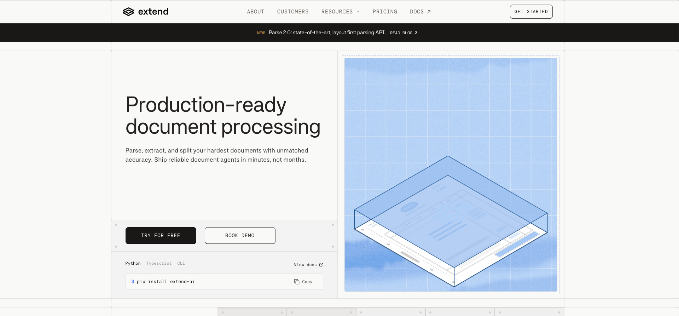Open the About page
Image resolution: width=679 pixels, height=316 pixels.
click(256, 12)
